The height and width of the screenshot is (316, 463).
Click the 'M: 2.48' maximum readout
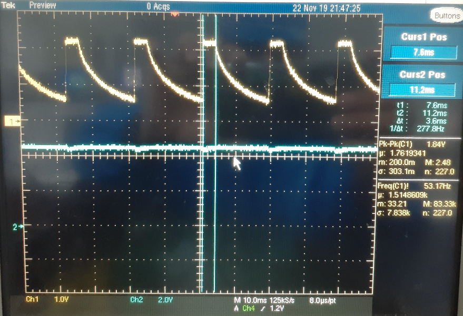[438, 162]
